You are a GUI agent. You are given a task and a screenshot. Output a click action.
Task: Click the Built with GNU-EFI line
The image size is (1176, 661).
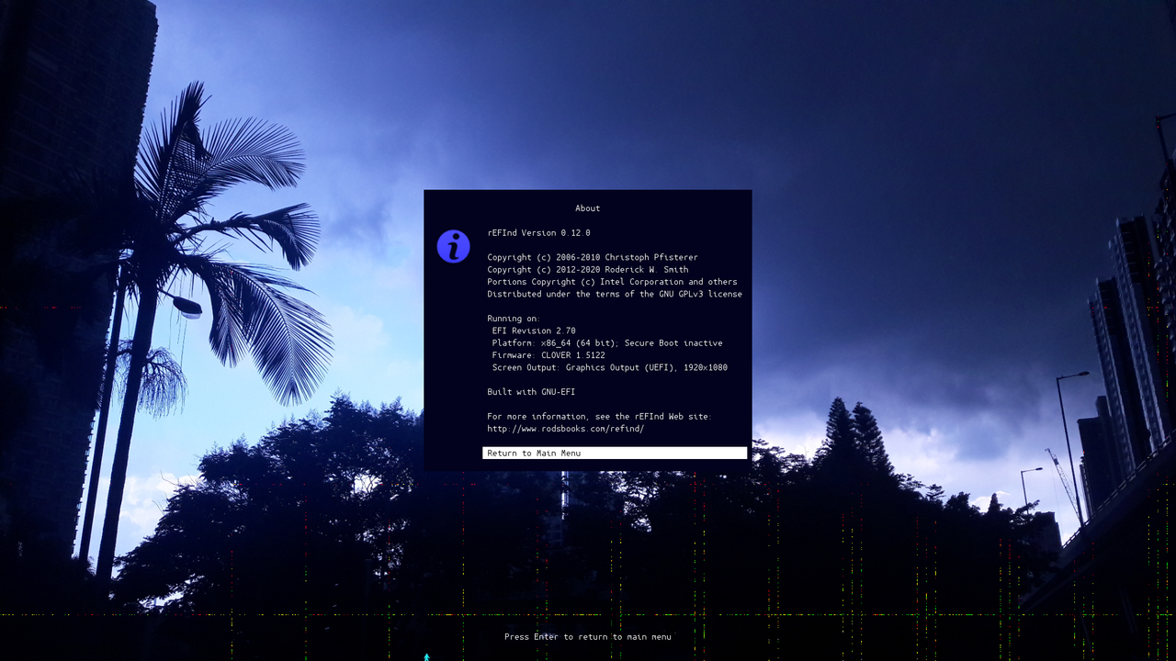pos(531,392)
